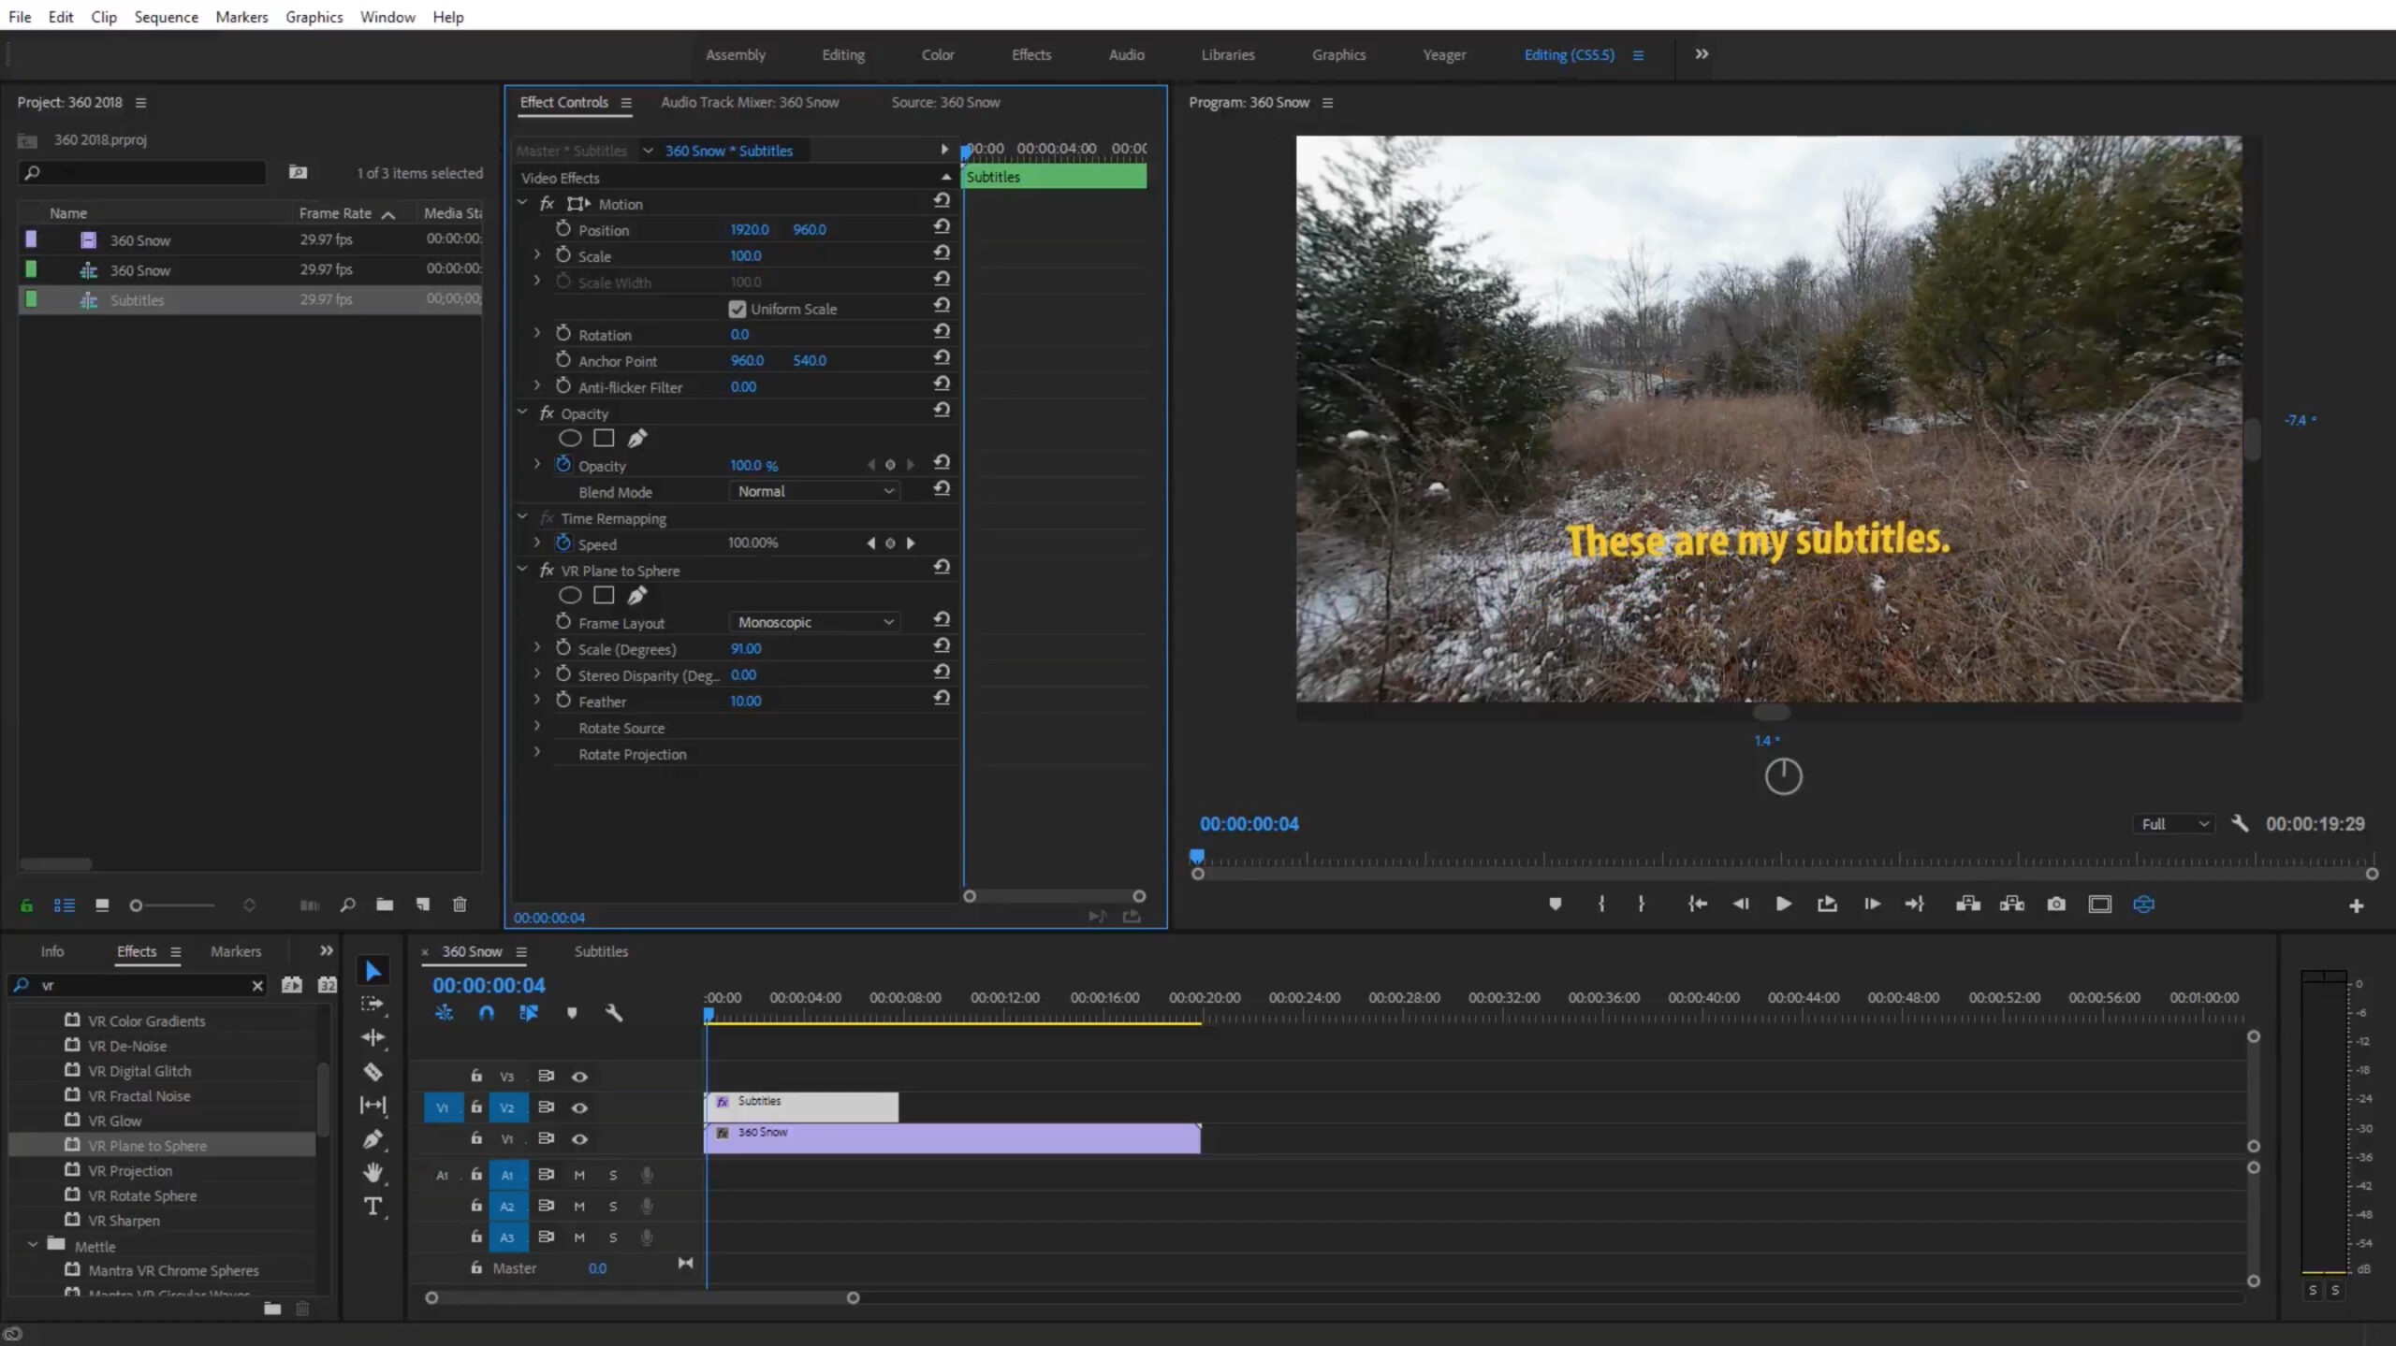The width and height of the screenshot is (2396, 1346).
Task: Click the Feather value 10.00 field
Action: coord(745,701)
